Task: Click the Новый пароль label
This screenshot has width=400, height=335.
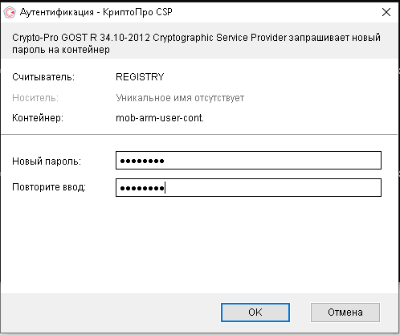Action: (47, 161)
